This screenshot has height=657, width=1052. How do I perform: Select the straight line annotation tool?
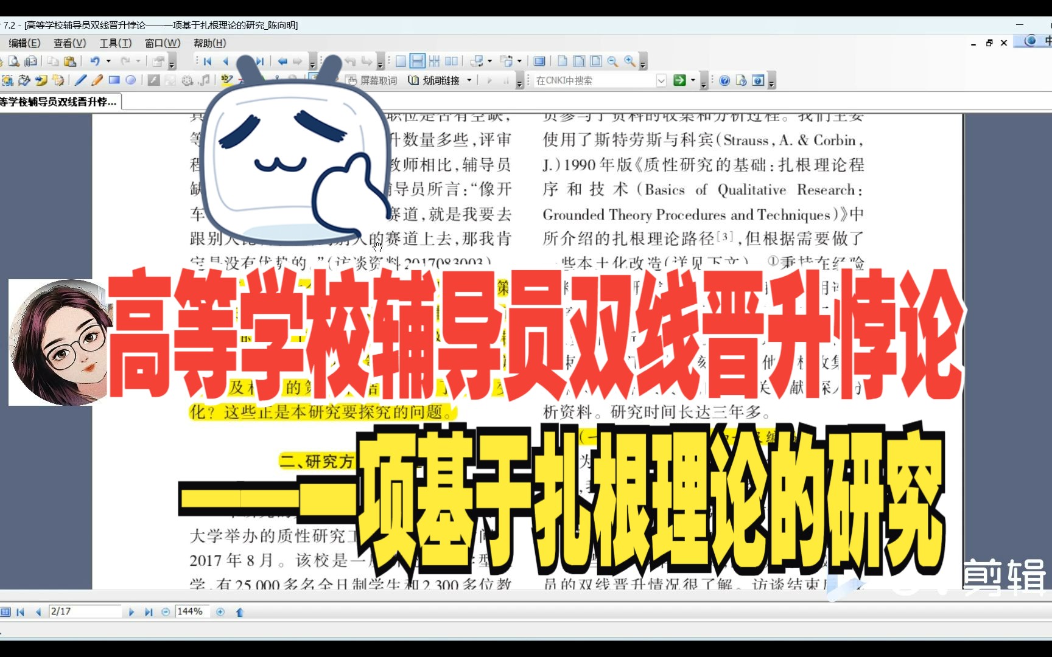(x=81, y=80)
